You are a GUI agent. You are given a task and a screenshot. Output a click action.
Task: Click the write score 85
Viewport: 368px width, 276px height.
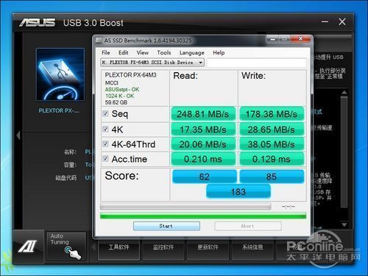272,177
